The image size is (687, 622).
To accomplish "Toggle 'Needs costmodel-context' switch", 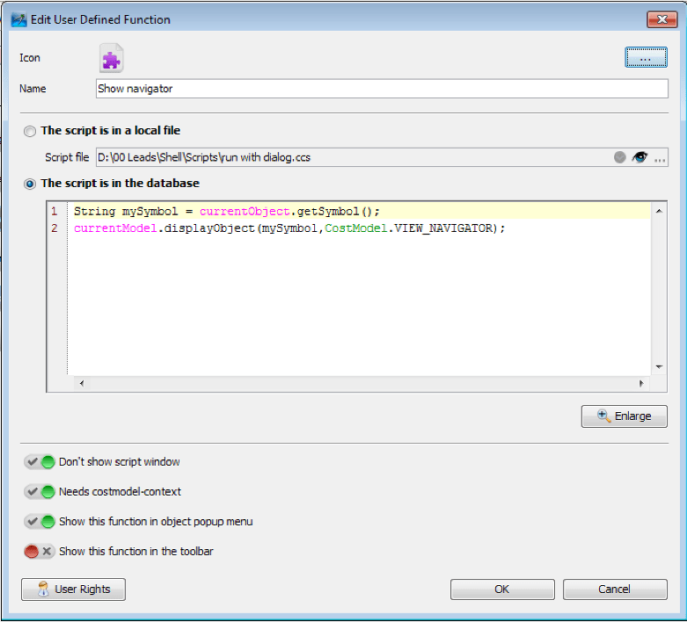I will coord(40,492).
